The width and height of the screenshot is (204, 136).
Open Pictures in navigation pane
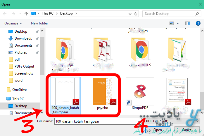click(x=18, y=52)
